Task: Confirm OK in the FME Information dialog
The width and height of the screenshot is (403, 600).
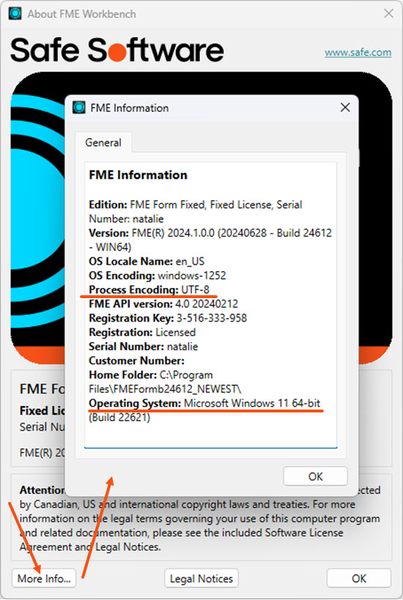Action: pyautogui.click(x=315, y=476)
